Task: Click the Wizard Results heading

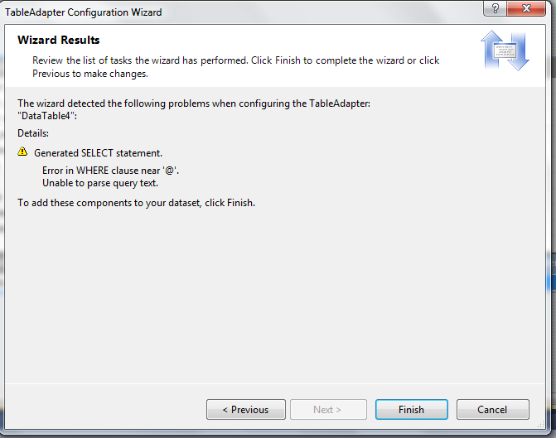Action: click(x=58, y=40)
